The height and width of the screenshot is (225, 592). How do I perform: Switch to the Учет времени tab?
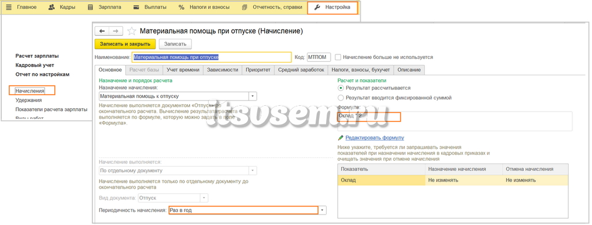click(183, 70)
